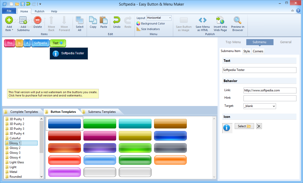Switch to the Publish ribbon tab
Image resolution: width=303 pixels, height=183 pixels.
(39, 11)
